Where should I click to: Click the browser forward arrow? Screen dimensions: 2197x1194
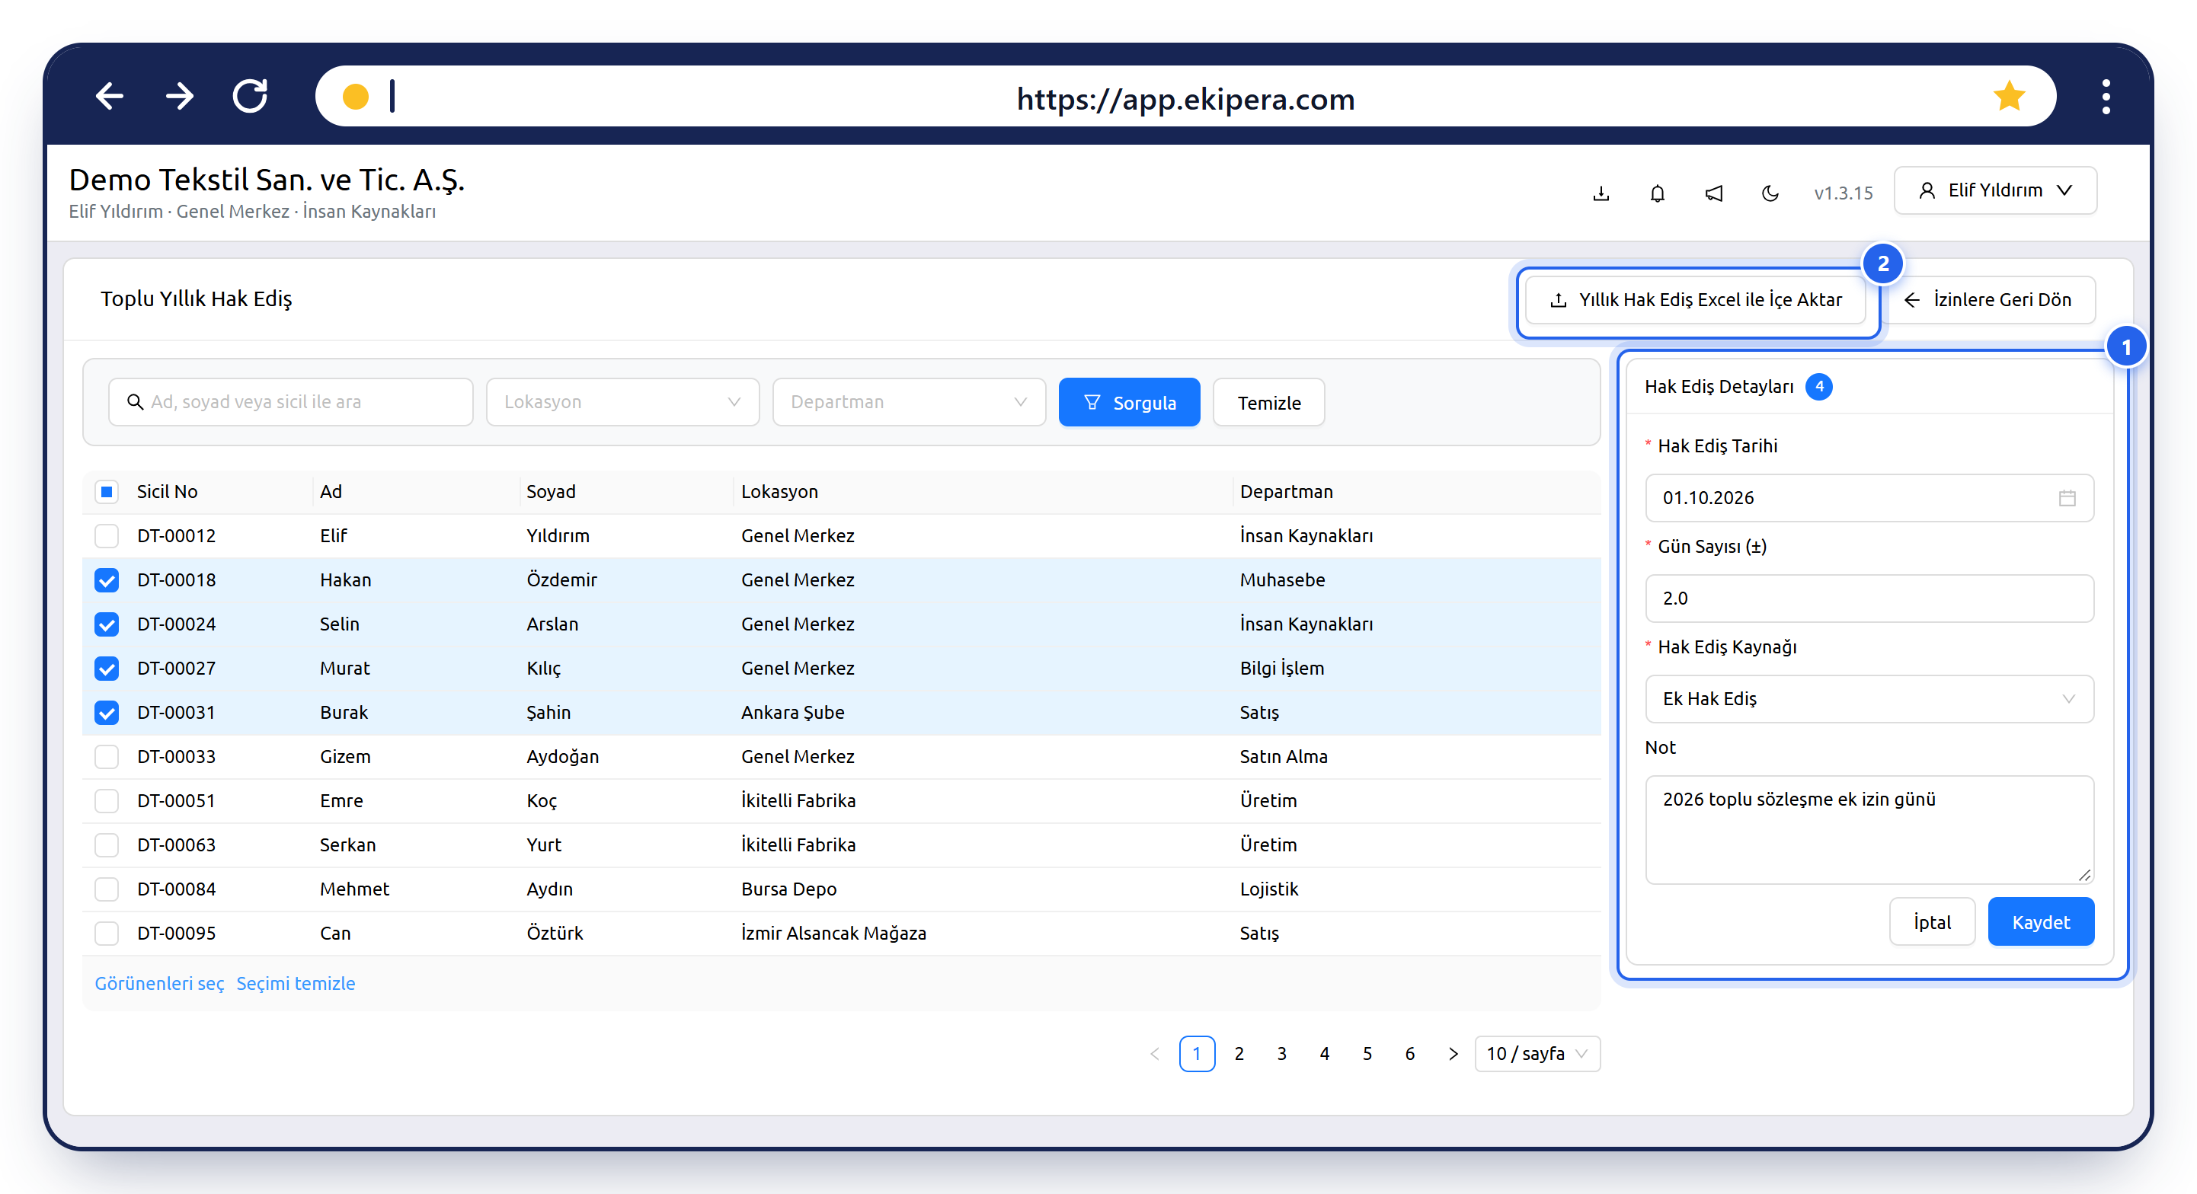(179, 96)
